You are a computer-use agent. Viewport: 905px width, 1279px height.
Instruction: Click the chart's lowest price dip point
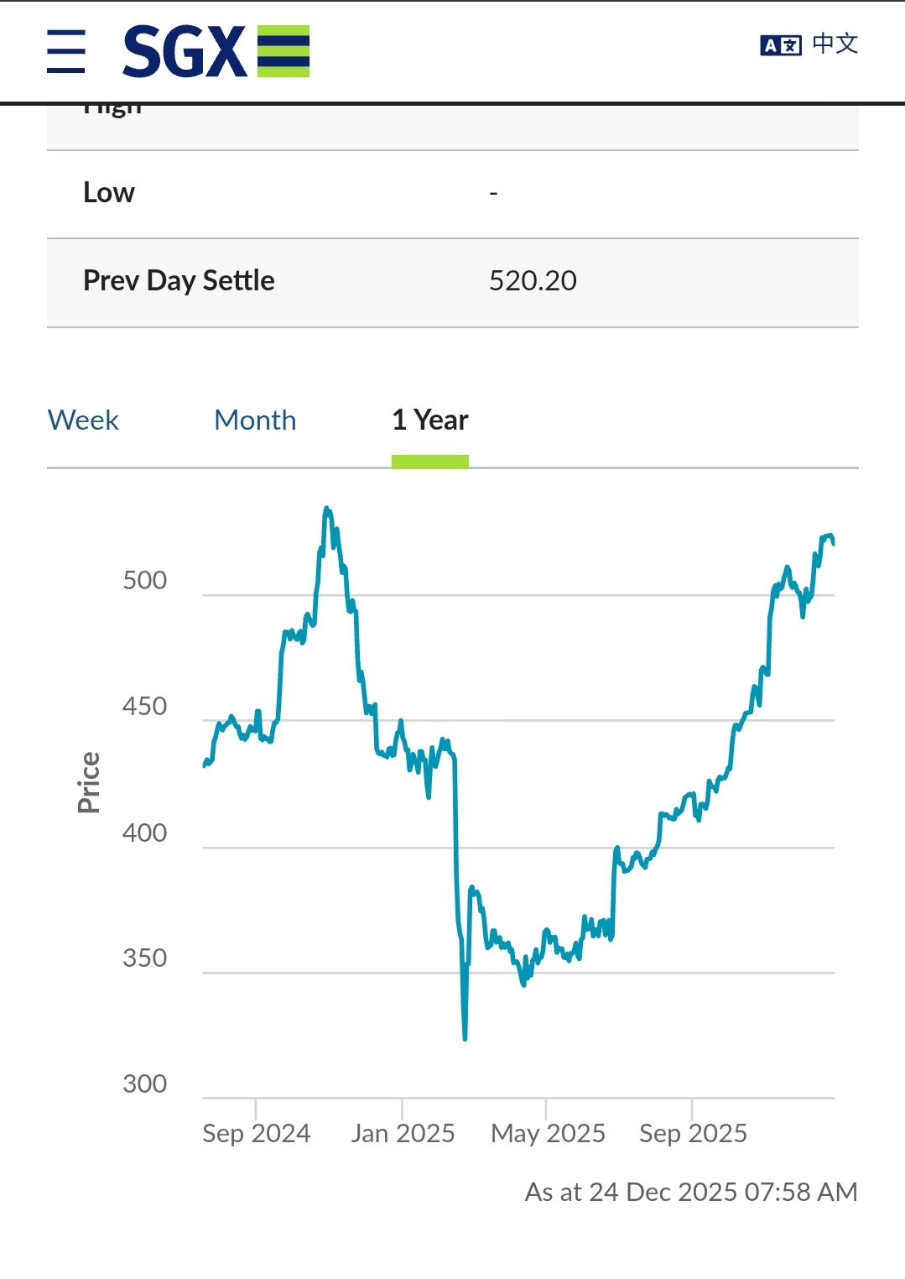coord(465,1037)
